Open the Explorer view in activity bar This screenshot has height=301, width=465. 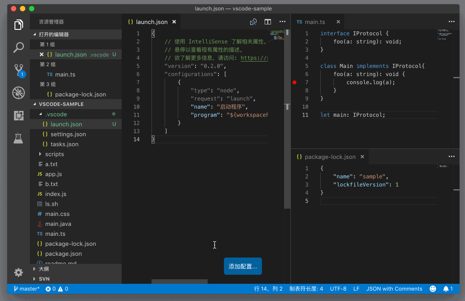[x=19, y=25]
